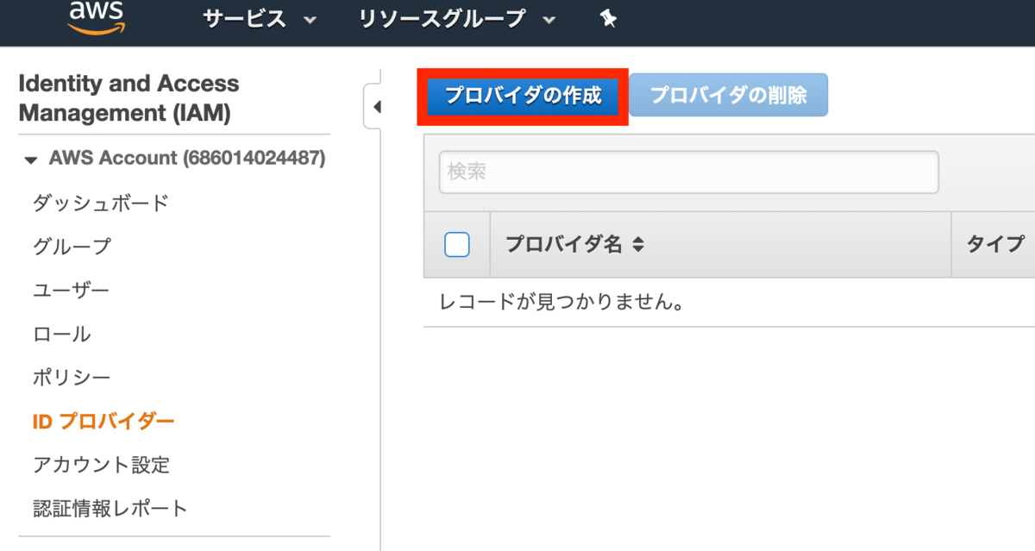The width and height of the screenshot is (1035, 551).
Task: Open アカウント設定
Action: pos(102,465)
